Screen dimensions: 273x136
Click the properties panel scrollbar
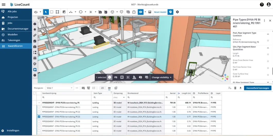point(272,71)
